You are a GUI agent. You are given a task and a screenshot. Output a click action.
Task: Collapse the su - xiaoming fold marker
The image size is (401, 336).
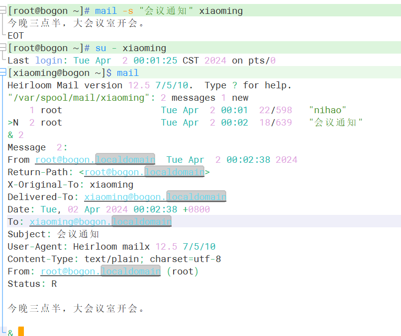[x=3, y=48]
